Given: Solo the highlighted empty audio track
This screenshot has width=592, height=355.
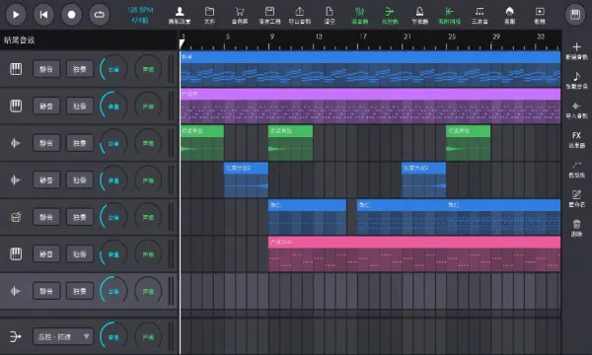Looking at the screenshot, I should [x=80, y=291].
